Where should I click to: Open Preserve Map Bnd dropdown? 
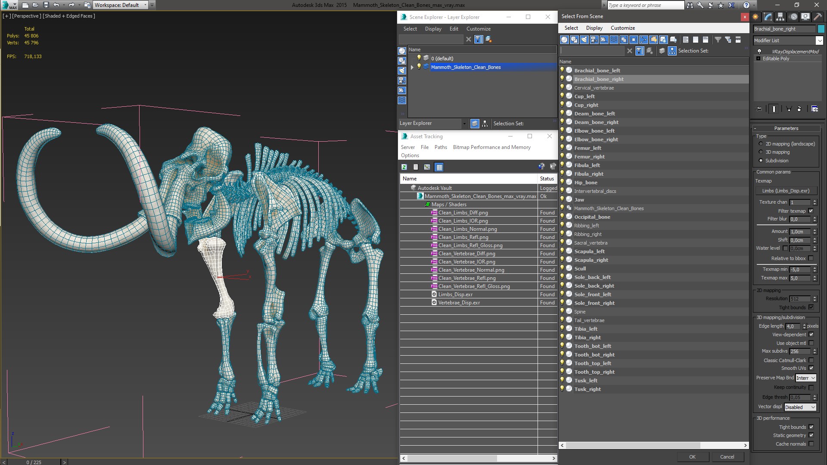click(805, 378)
